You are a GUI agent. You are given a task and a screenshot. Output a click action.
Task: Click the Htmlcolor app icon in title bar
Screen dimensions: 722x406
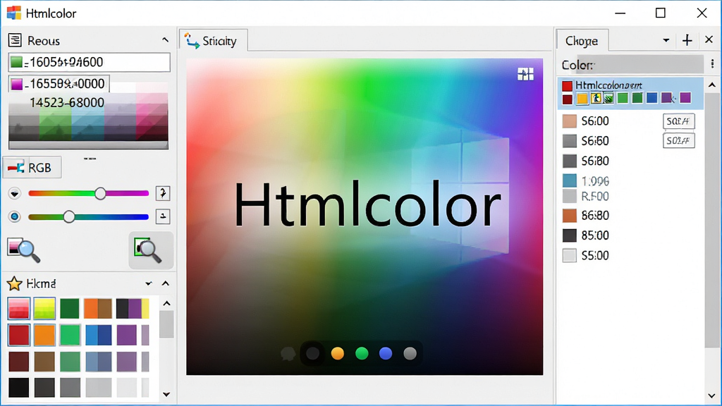(14, 13)
